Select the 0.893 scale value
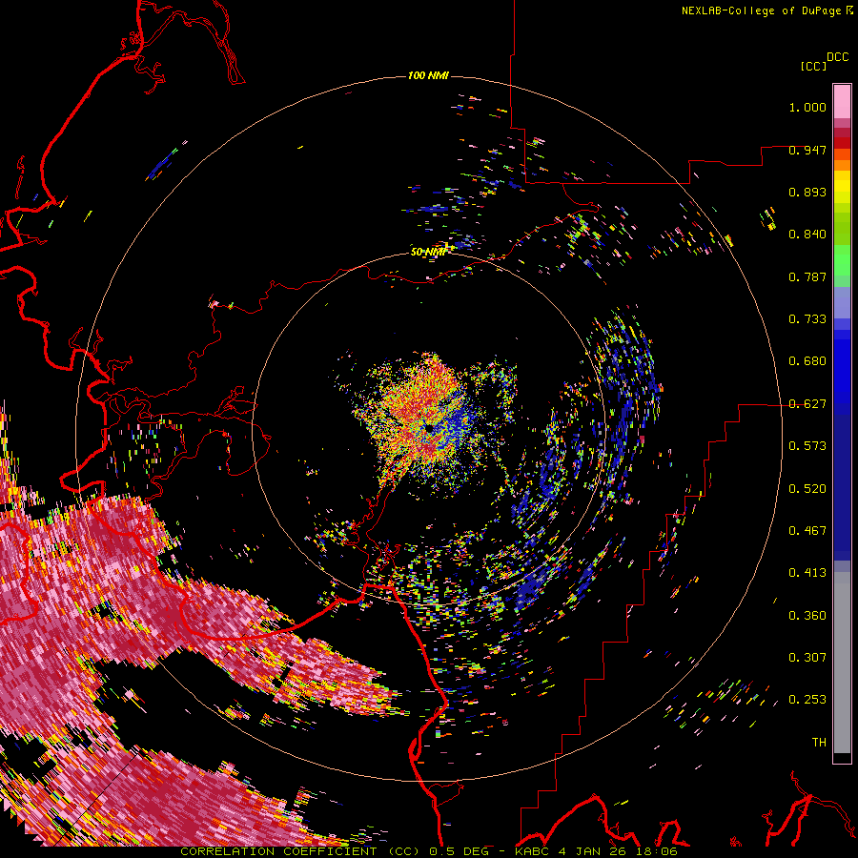 click(x=807, y=192)
